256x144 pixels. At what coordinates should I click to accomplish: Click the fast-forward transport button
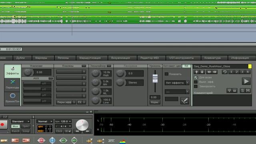(x=88, y=131)
